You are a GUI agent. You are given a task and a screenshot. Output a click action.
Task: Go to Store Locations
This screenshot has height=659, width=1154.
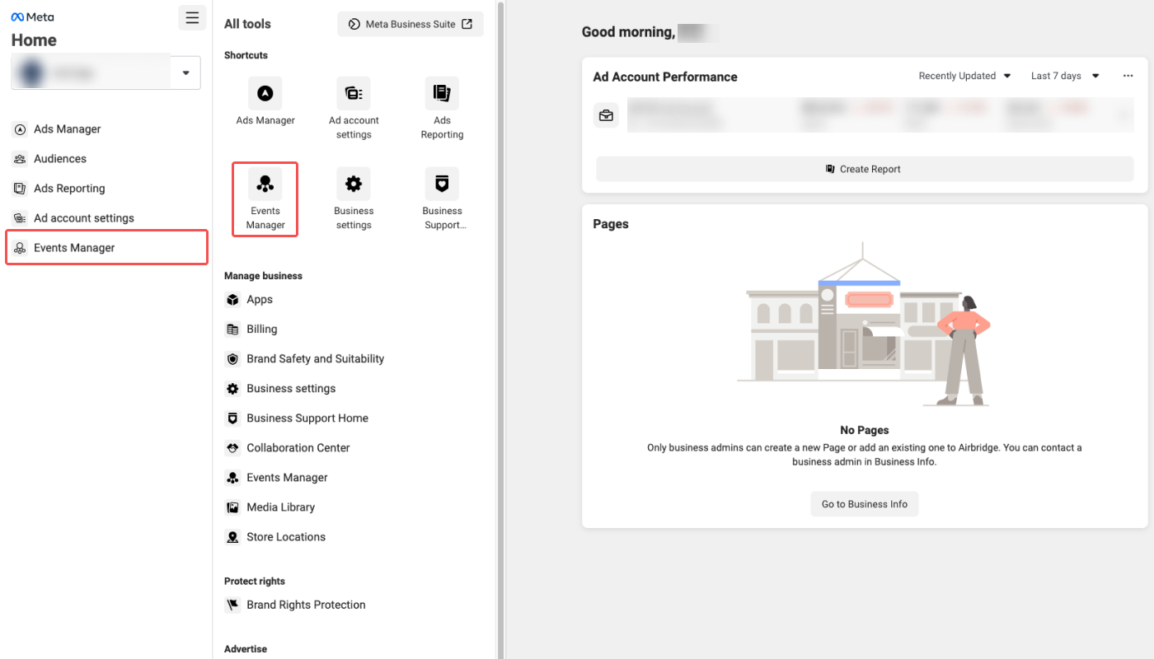[x=286, y=537]
